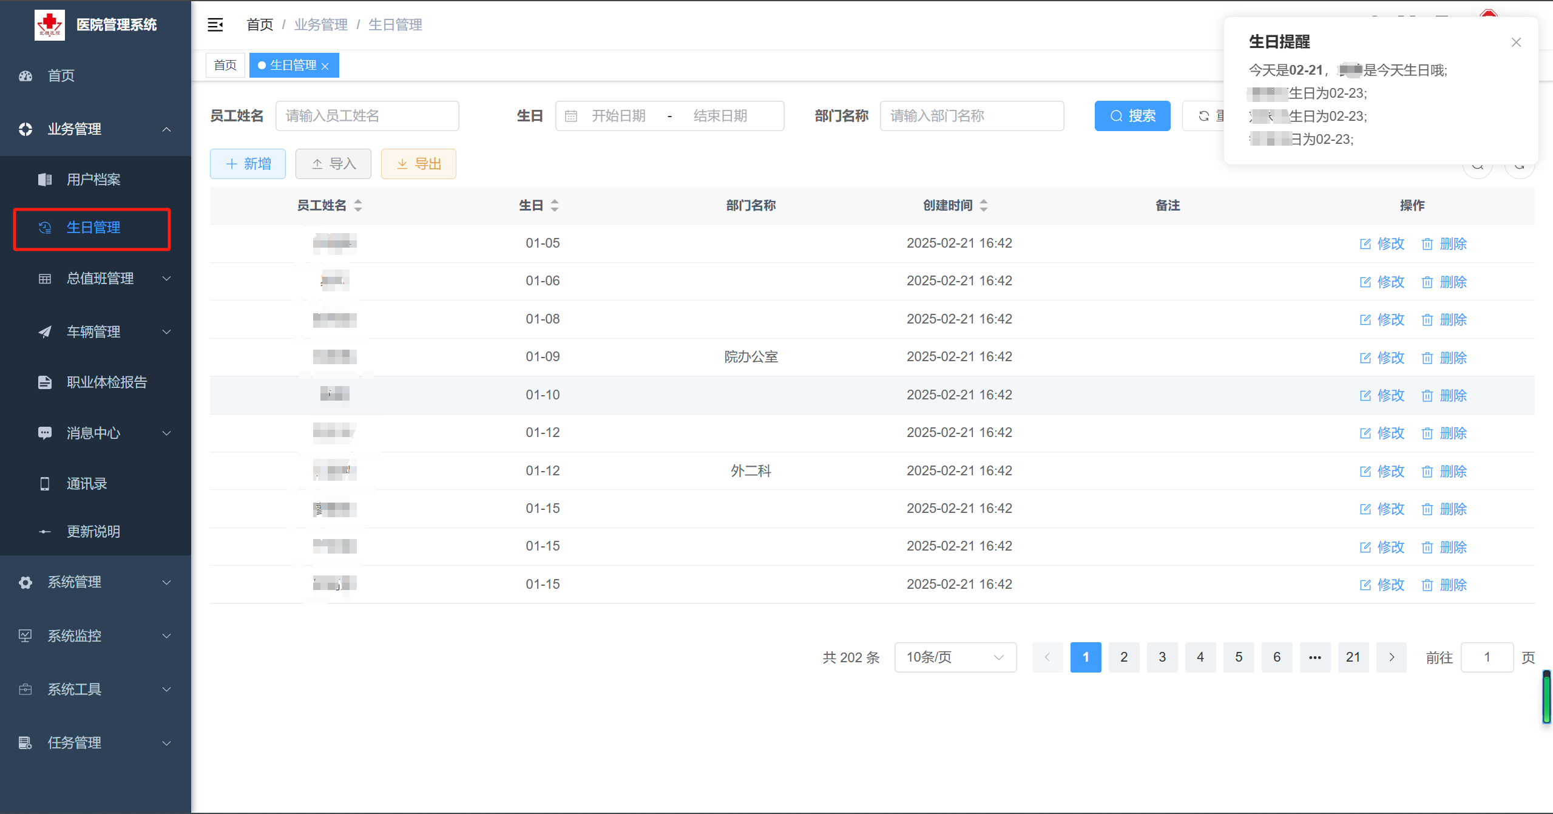Go to page 3 in pagination

pyautogui.click(x=1162, y=657)
